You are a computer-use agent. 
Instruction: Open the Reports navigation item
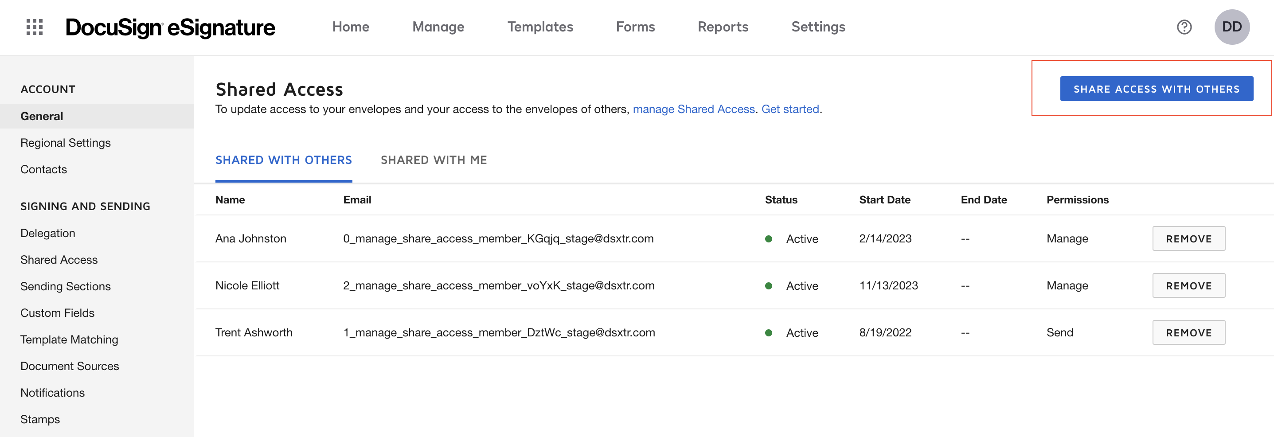(723, 27)
